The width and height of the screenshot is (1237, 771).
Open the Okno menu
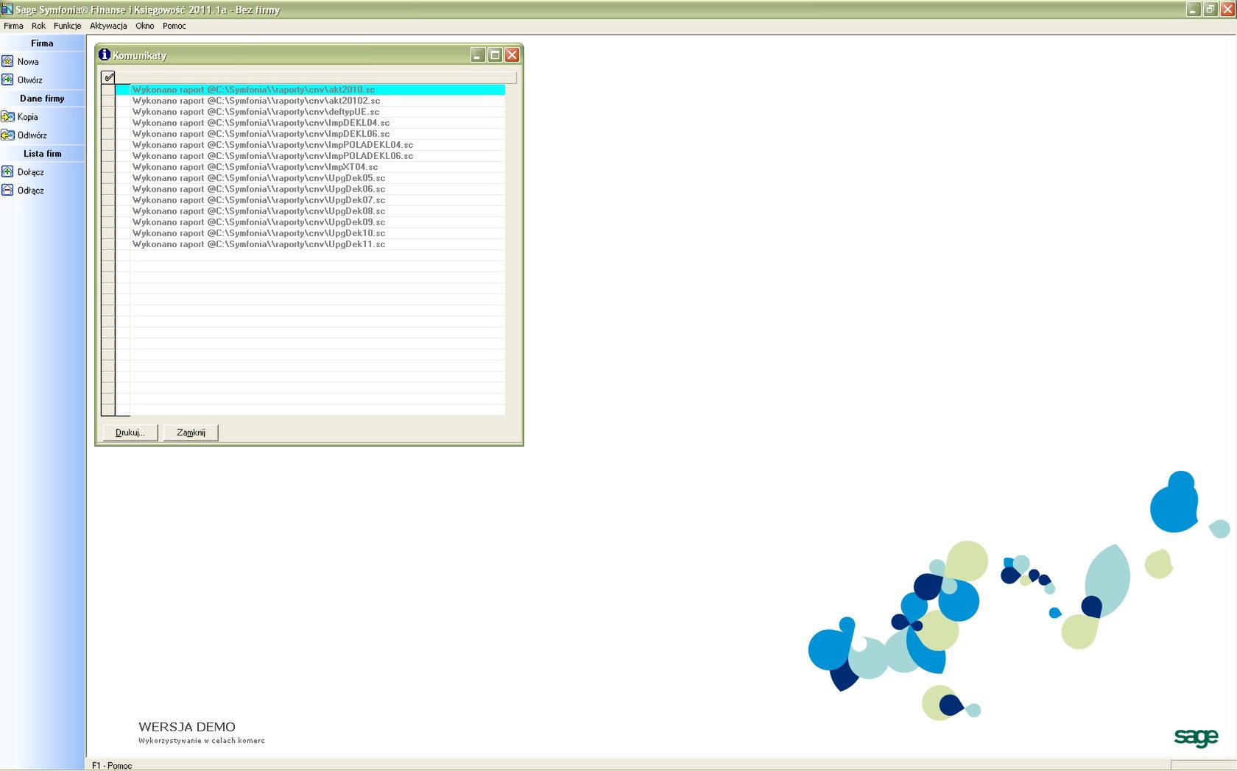tap(144, 26)
